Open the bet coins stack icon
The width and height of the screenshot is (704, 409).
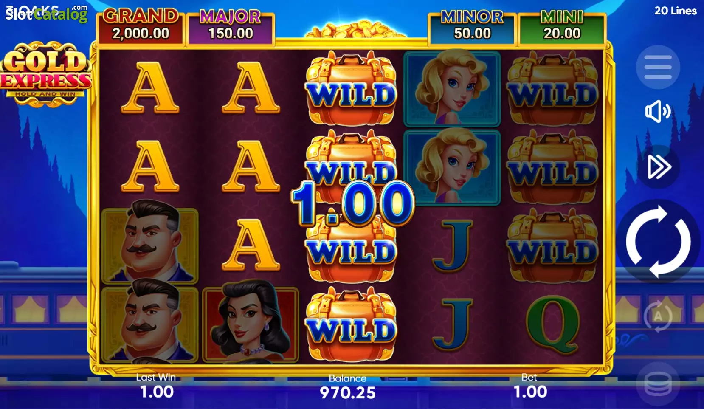pyautogui.click(x=658, y=384)
